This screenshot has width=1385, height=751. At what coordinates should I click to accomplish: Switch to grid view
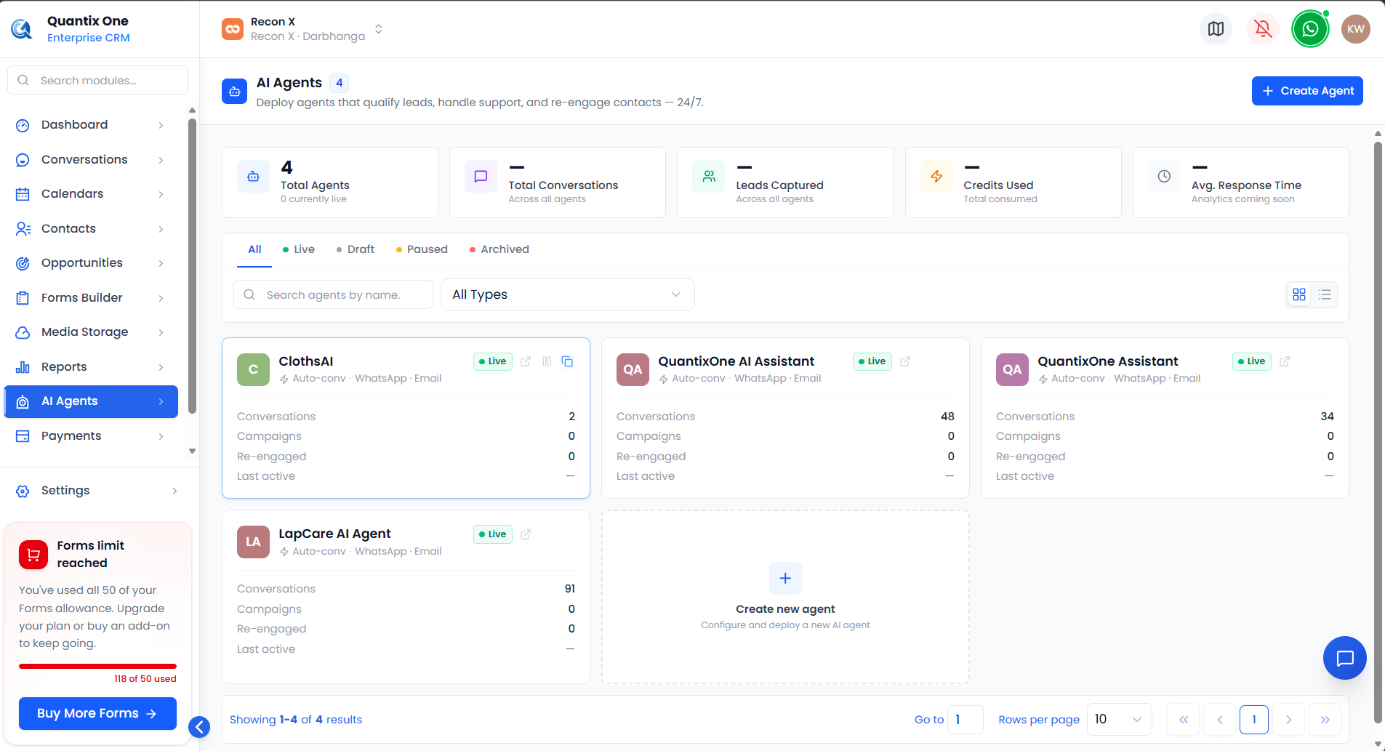click(1299, 294)
